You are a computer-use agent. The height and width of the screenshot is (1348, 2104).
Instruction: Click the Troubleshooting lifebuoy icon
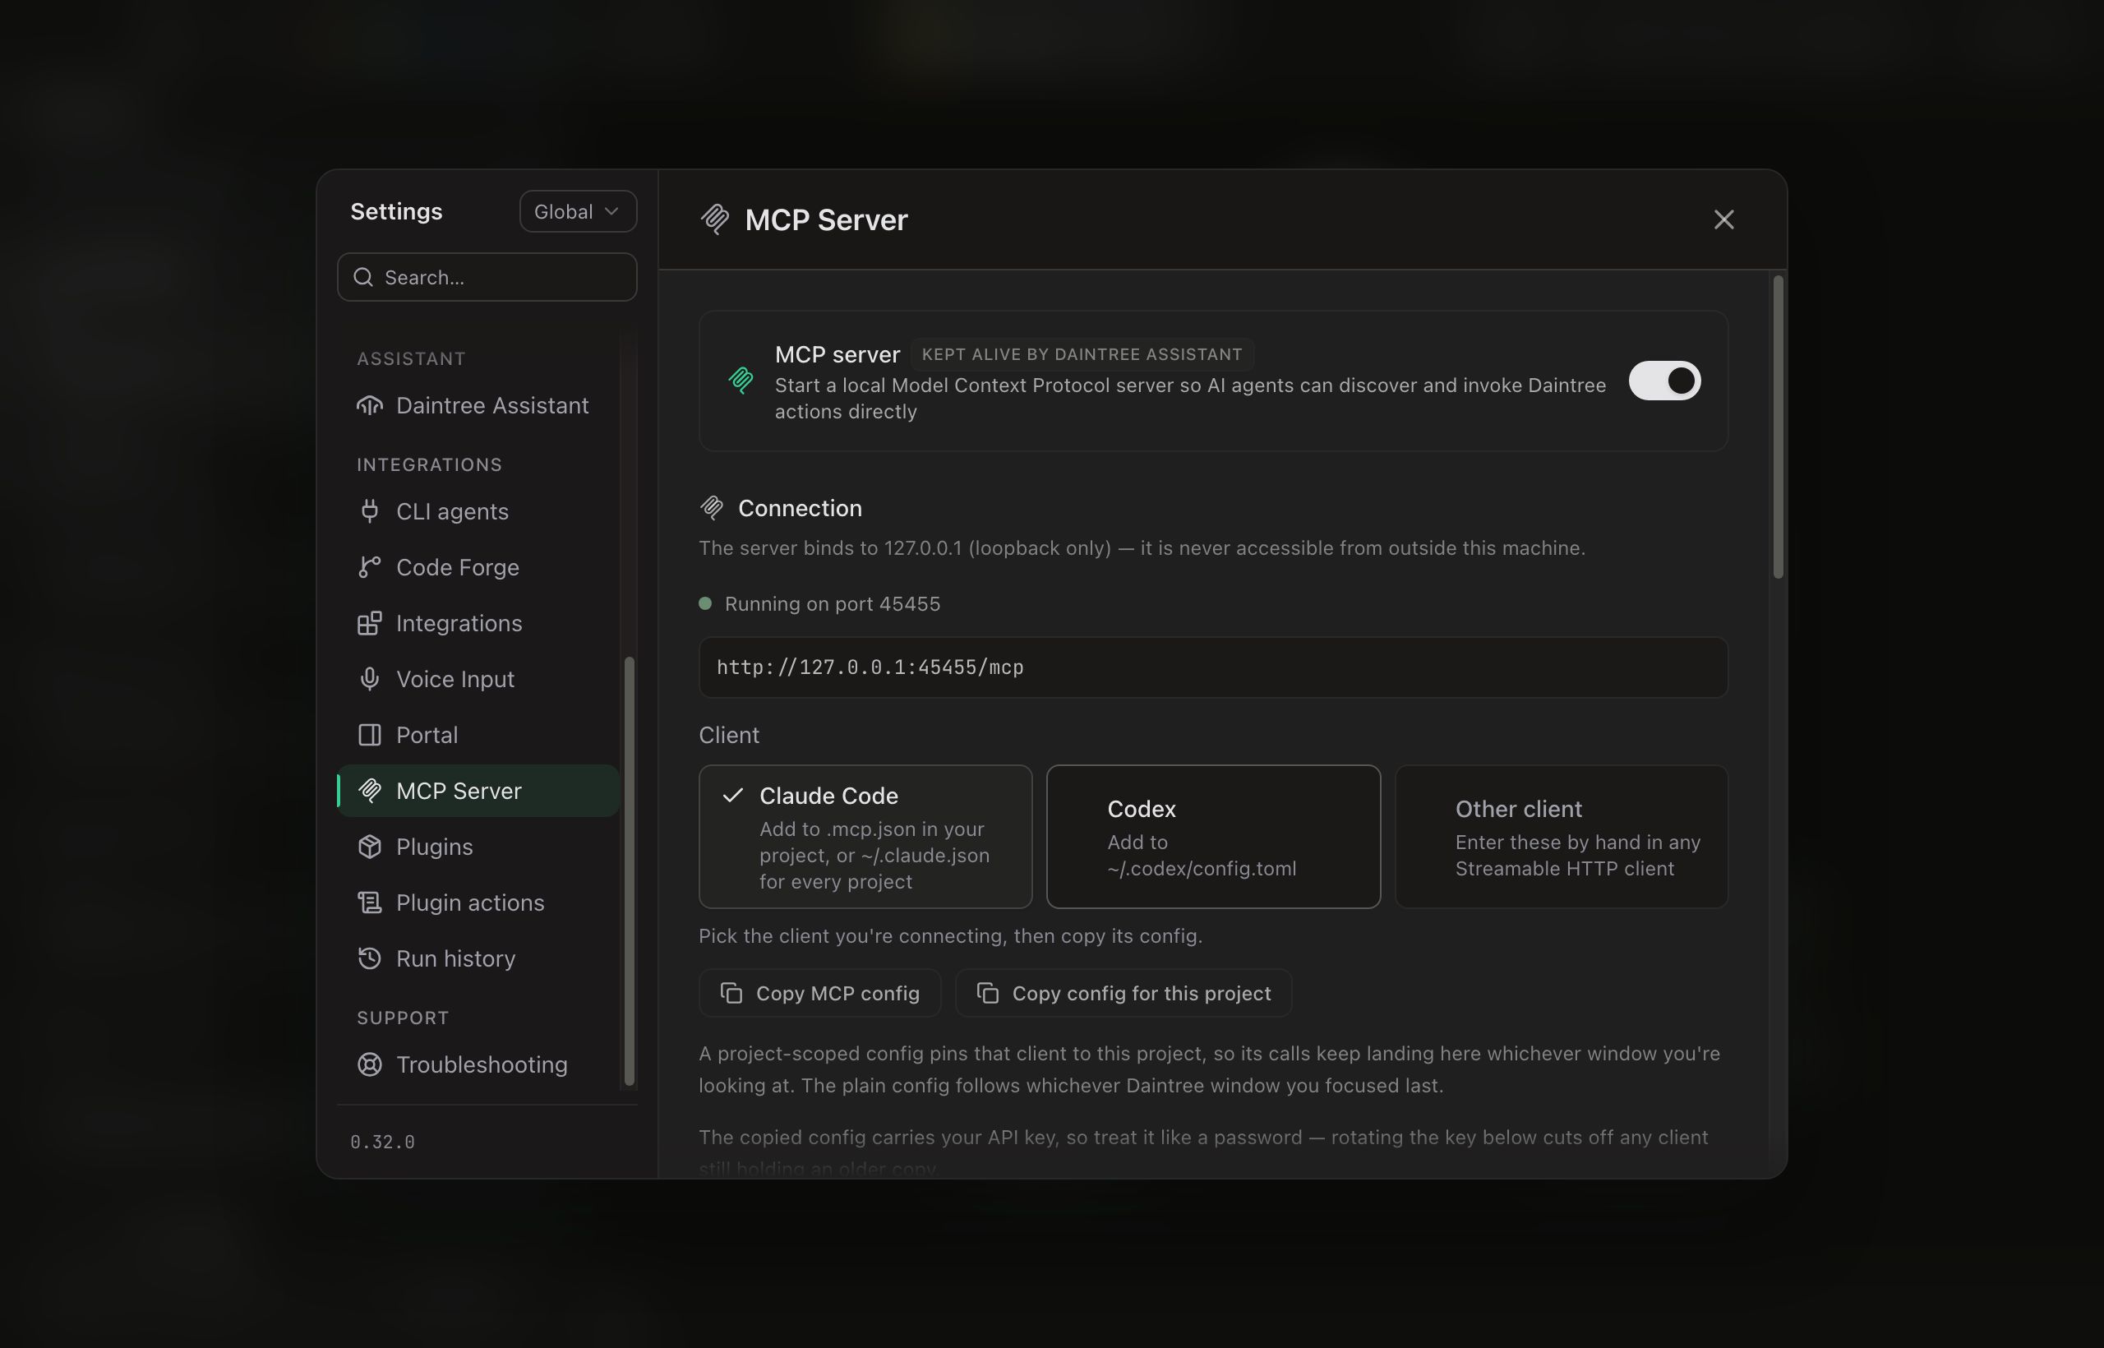click(x=369, y=1064)
